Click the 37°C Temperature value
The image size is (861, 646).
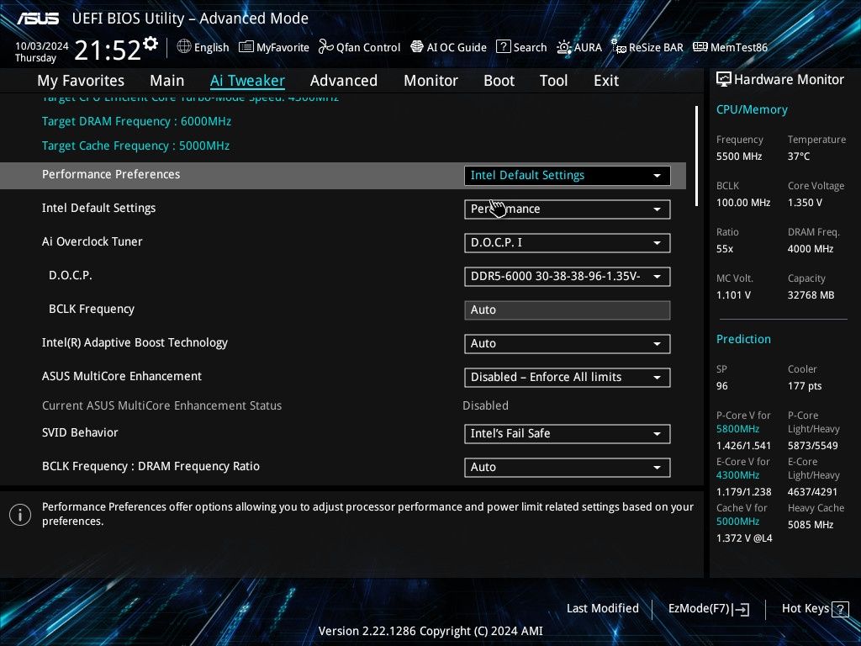pyautogui.click(x=799, y=156)
